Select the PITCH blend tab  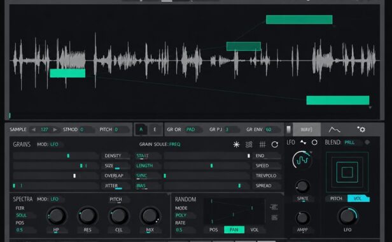pos(336,199)
